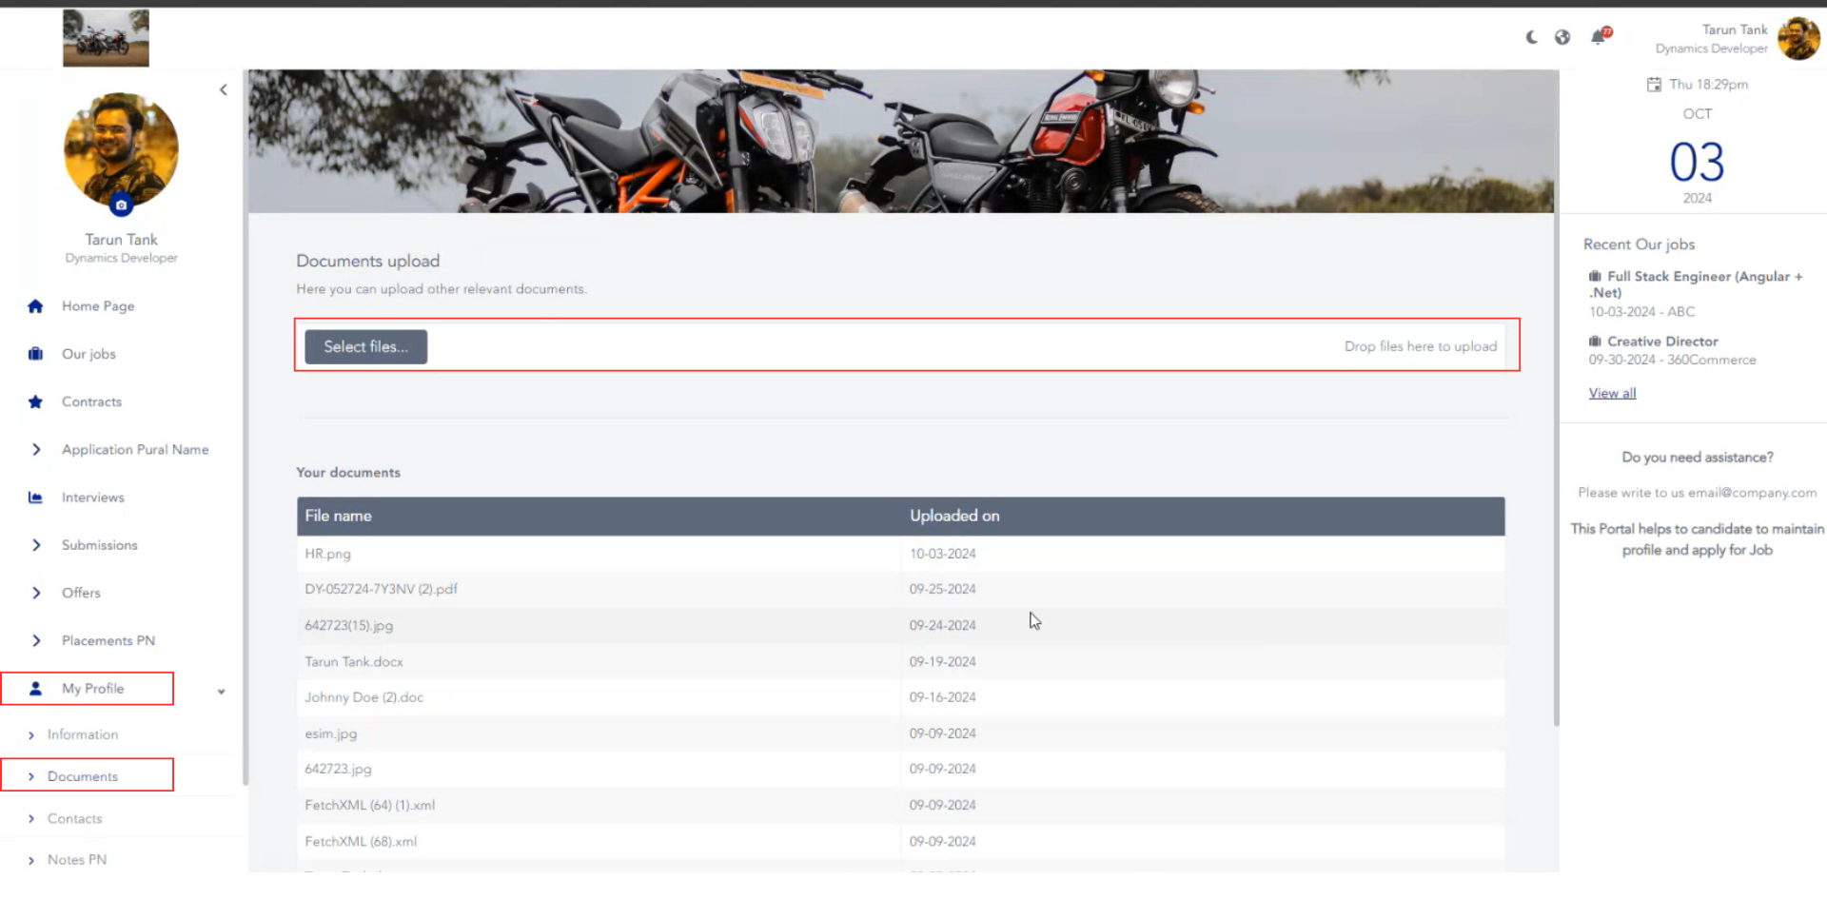The height and width of the screenshot is (899, 1827).
Task: Open My Profile menu item
Action: [93, 689]
